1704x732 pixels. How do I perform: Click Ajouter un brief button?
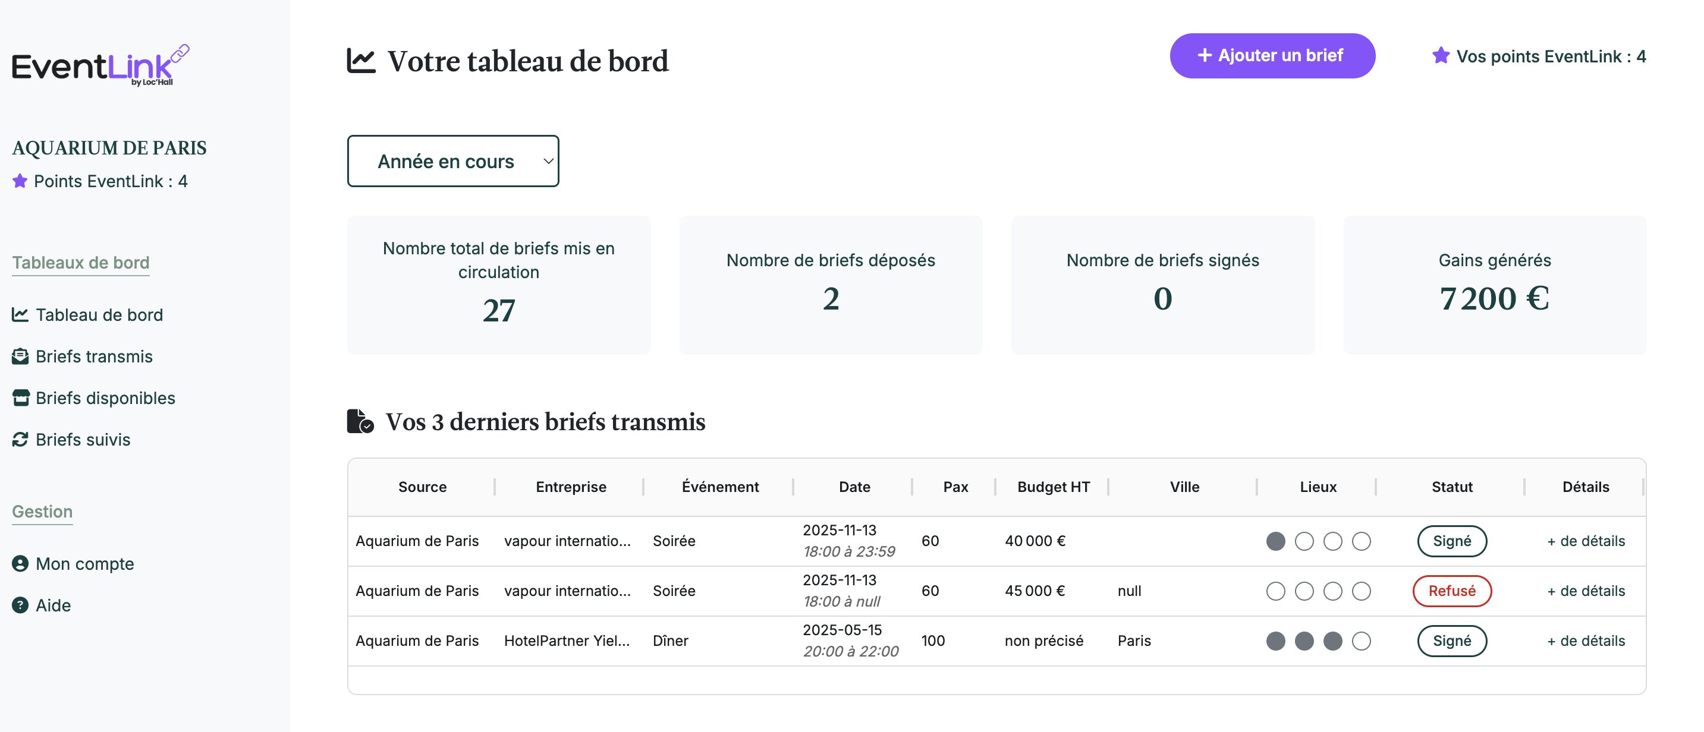[x=1272, y=55]
